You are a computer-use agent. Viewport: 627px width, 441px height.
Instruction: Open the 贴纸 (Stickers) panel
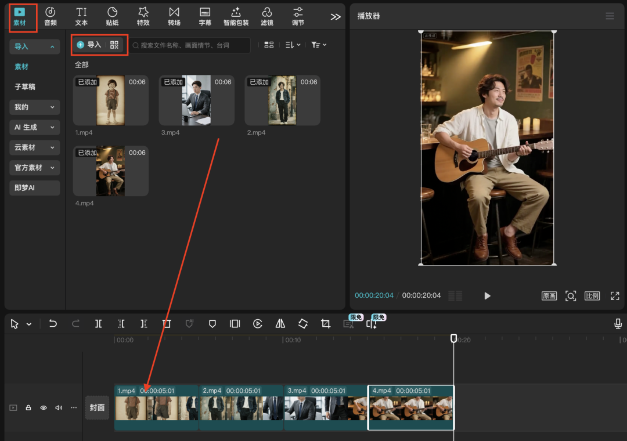pos(112,16)
